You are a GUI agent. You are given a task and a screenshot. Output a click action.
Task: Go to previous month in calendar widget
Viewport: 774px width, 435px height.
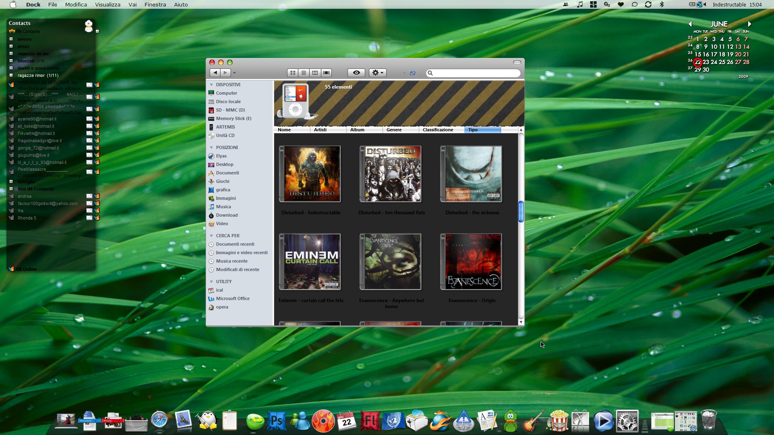[690, 24]
